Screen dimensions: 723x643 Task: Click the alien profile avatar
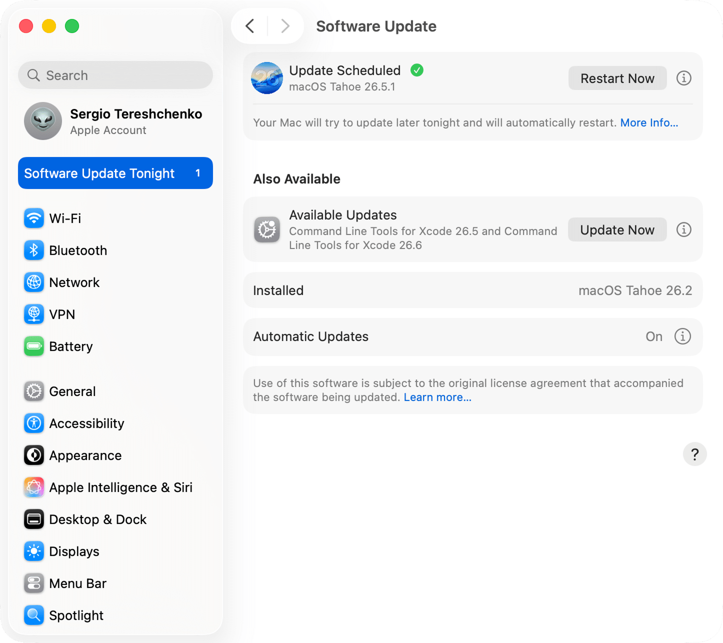click(x=43, y=121)
